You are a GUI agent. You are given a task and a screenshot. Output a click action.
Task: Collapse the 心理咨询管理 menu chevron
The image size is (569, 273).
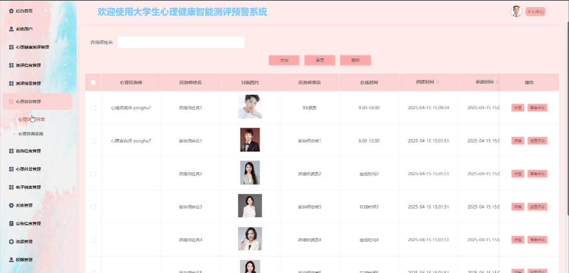pyautogui.click(x=64, y=101)
